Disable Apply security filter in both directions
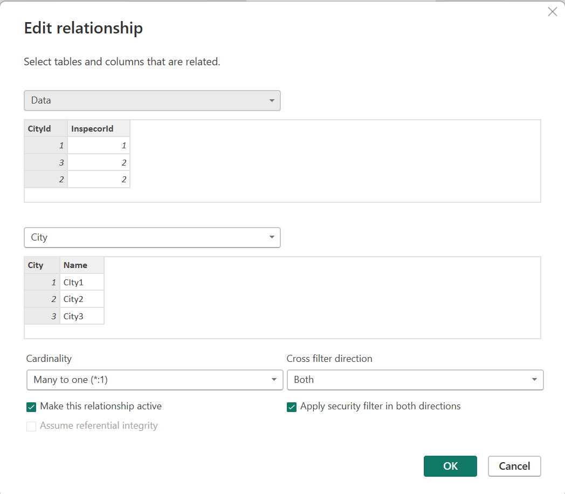The image size is (565, 494). click(x=292, y=407)
